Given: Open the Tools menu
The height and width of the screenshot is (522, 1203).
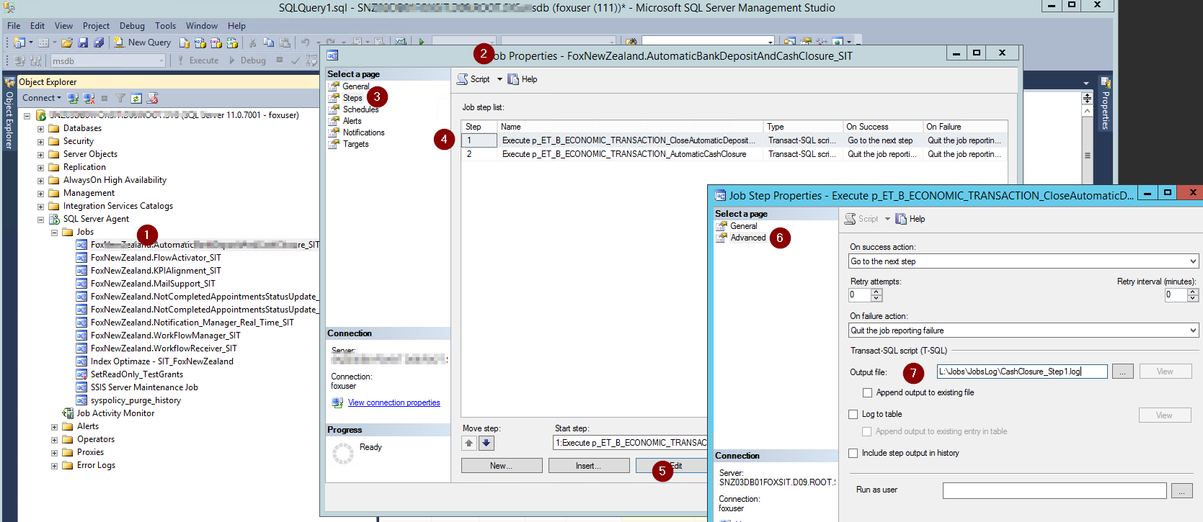Looking at the screenshot, I should (165, 25).
